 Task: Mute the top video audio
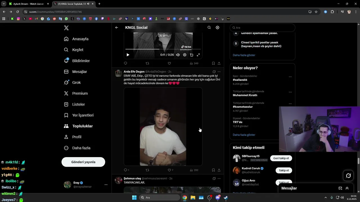178,55
